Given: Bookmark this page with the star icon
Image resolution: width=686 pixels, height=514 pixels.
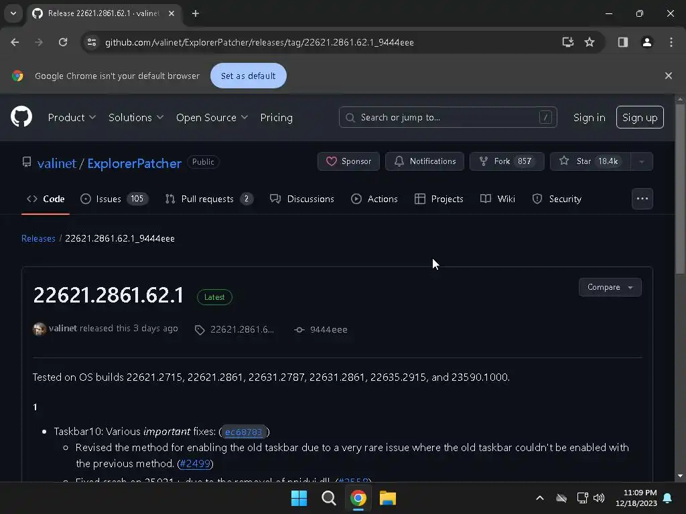Looking at the screenshot, I should (590, 42).
